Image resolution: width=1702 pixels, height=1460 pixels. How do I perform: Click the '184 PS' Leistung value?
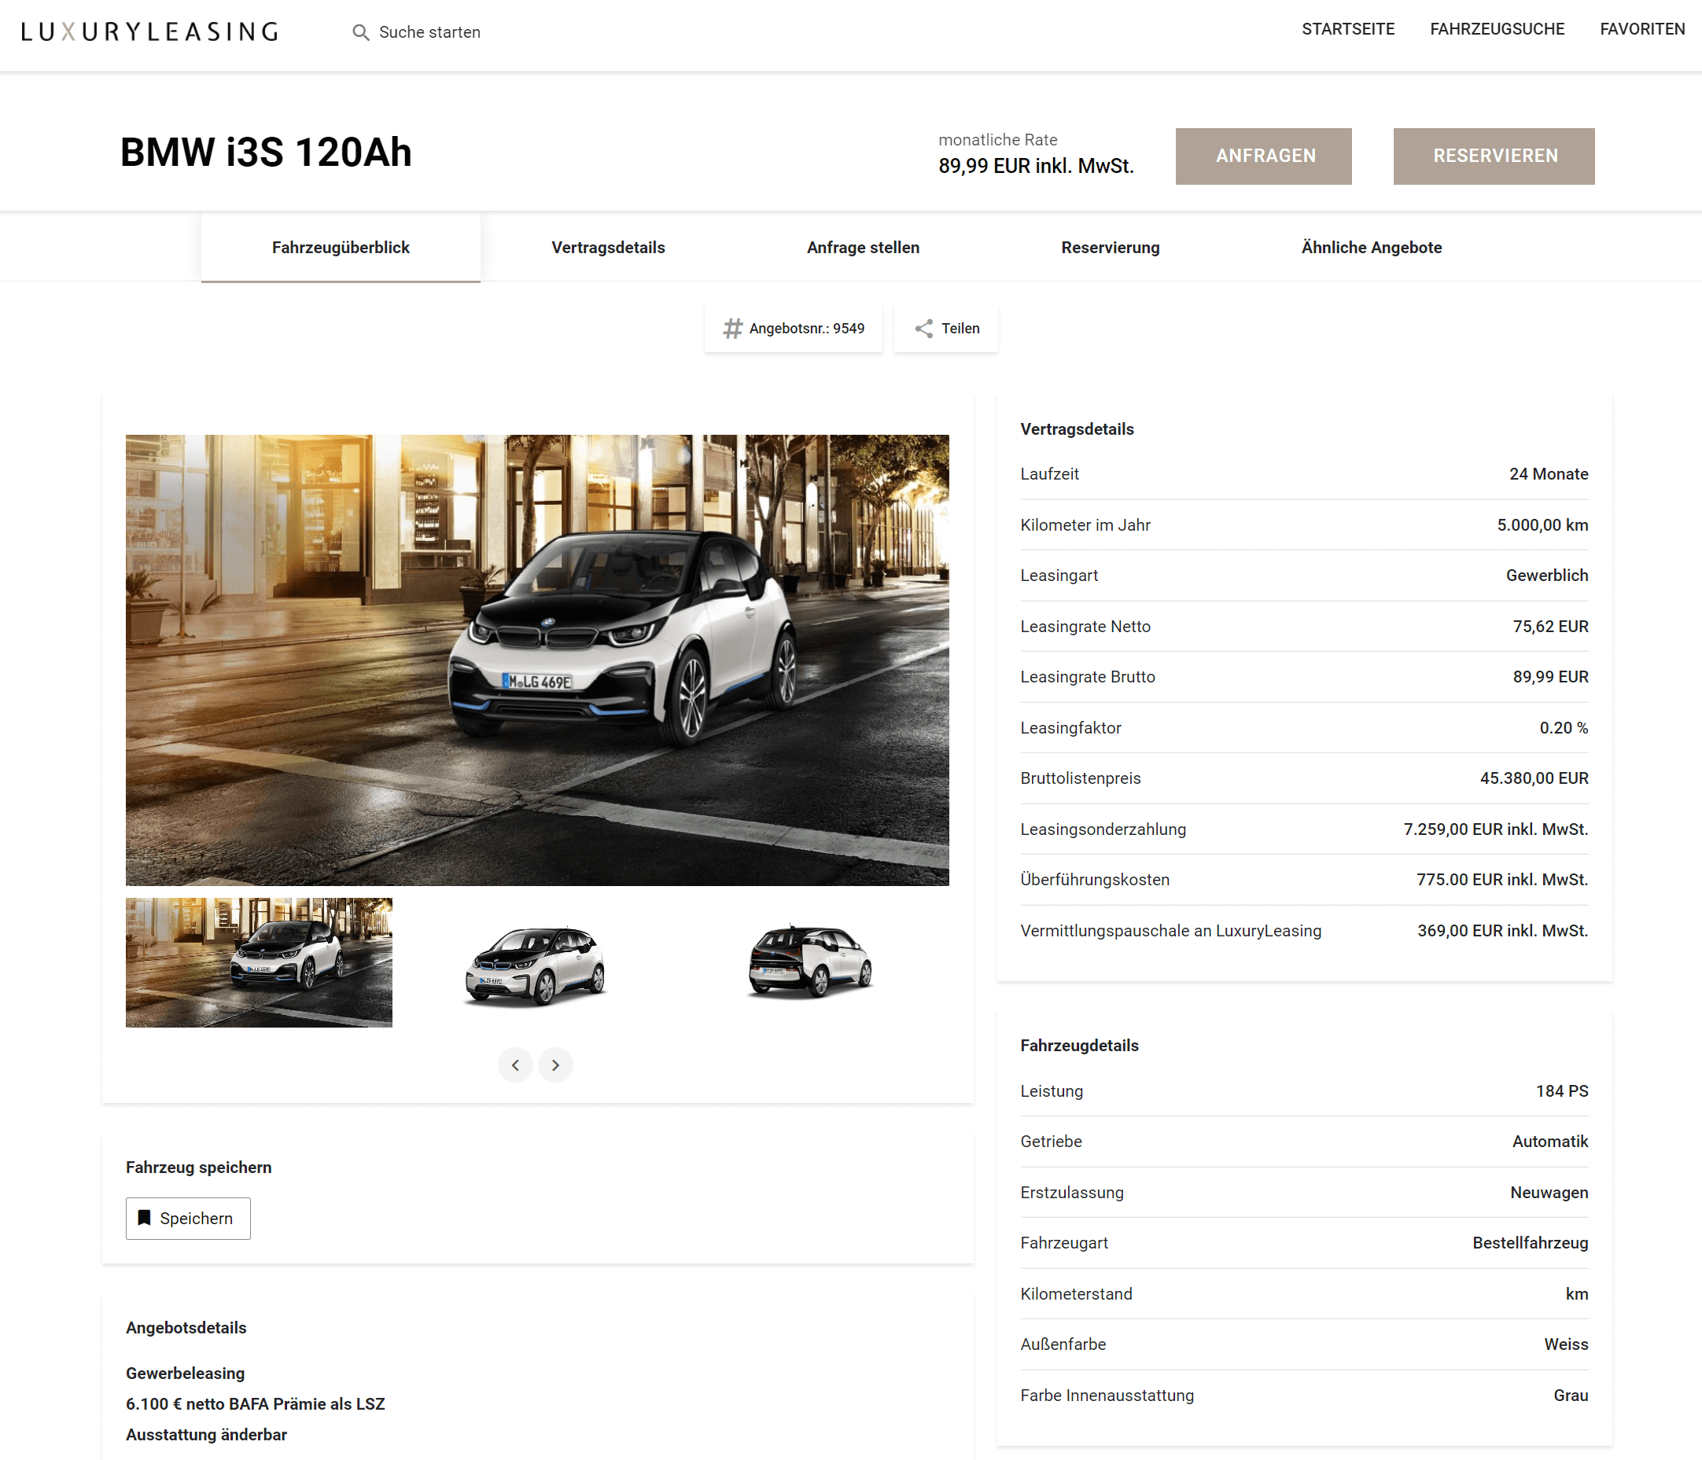[1561, 1091]
